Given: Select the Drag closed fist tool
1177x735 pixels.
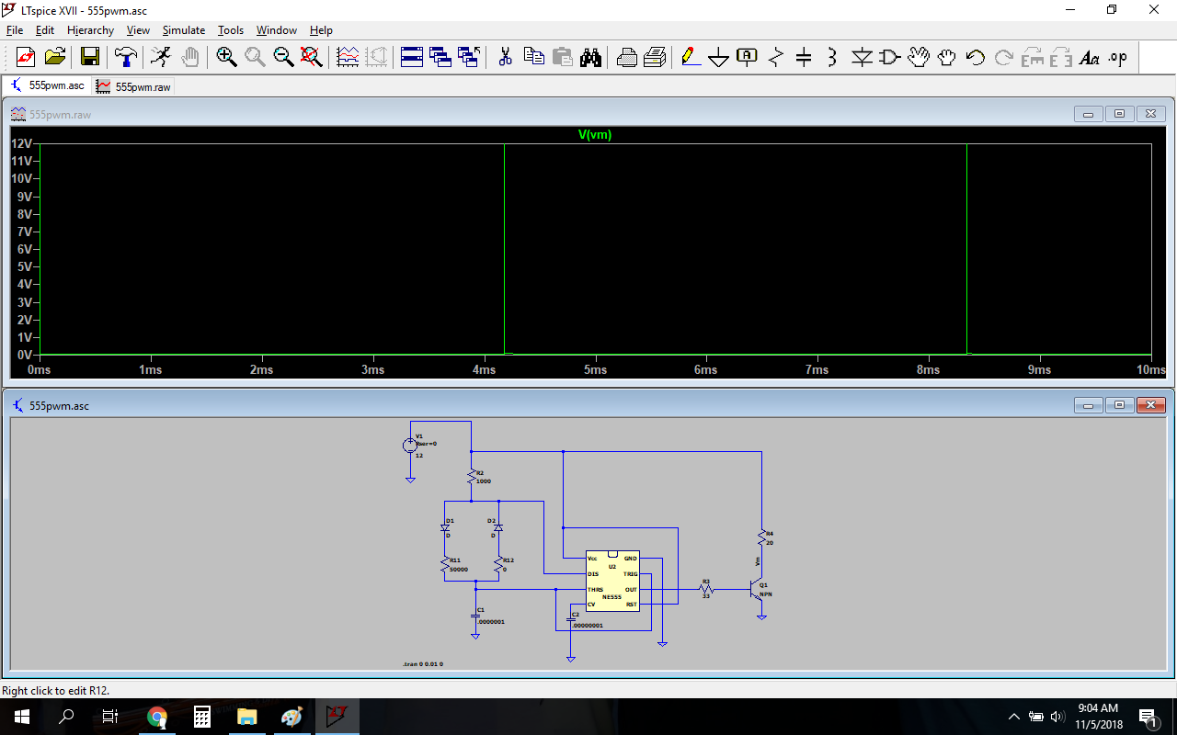Looking at the screenshot, I should point(946,57).
